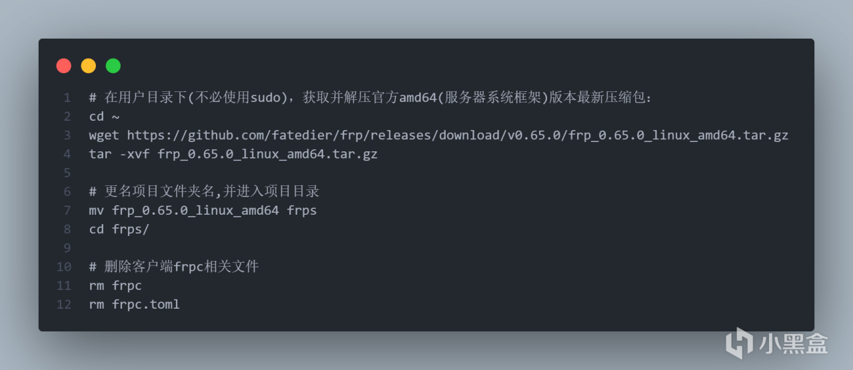Click the "cd frps/" command line
The width and height of the screenshot is (853, 370).
pos(119,229)
